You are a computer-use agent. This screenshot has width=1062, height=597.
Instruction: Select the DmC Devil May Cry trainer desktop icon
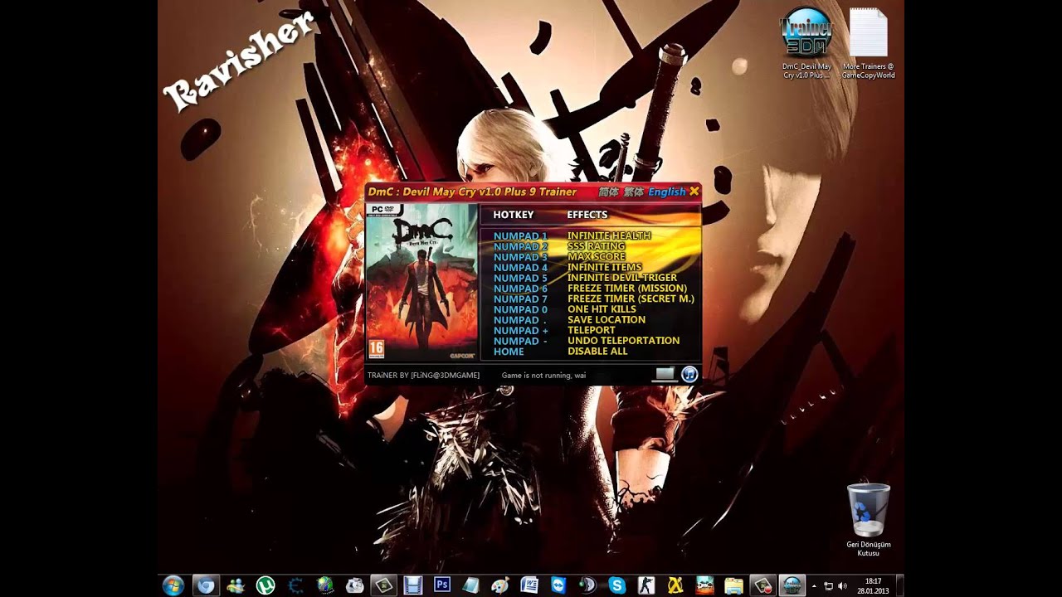point(806,43)
